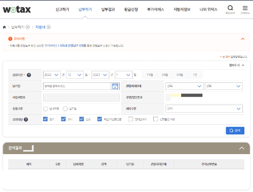Open the wetax home logo
The height and width of the screenshot is (192, 253).
click(x=17, y=10)
